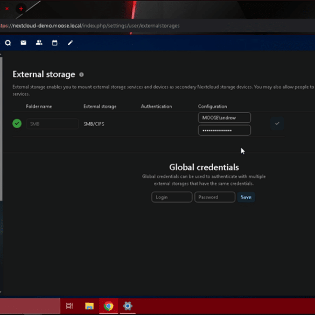Click the Global credentials heading

[204, 167]
